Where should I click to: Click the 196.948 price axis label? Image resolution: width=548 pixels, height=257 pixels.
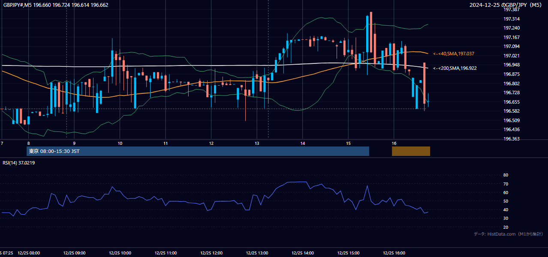pos(512,65)
